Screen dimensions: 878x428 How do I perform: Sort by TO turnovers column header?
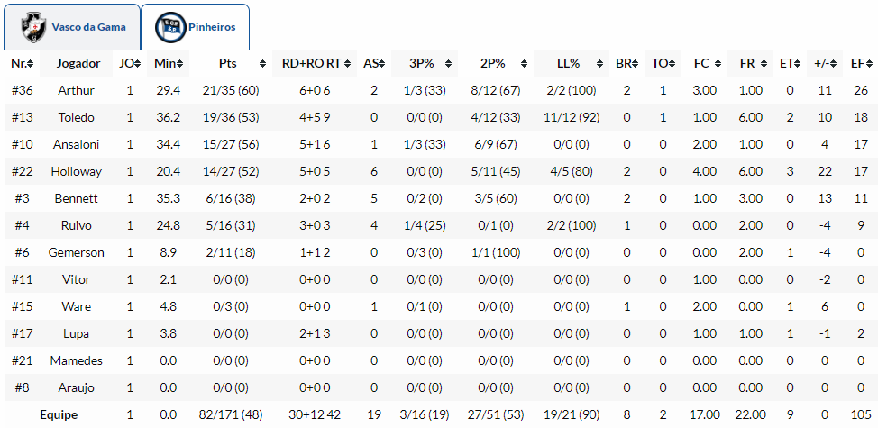tap(660, 64)
